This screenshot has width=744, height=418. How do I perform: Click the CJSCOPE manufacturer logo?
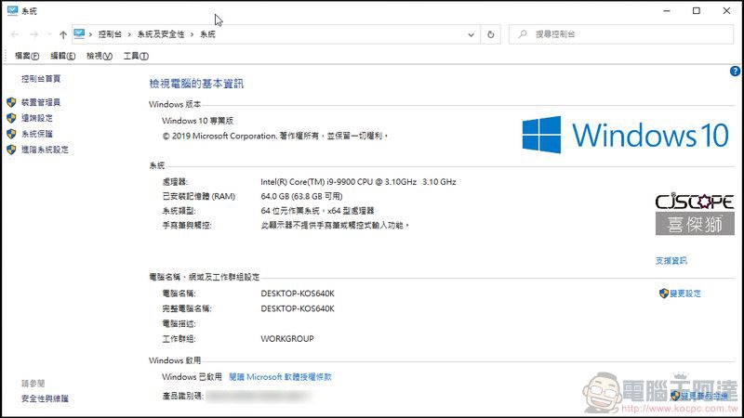695,214
